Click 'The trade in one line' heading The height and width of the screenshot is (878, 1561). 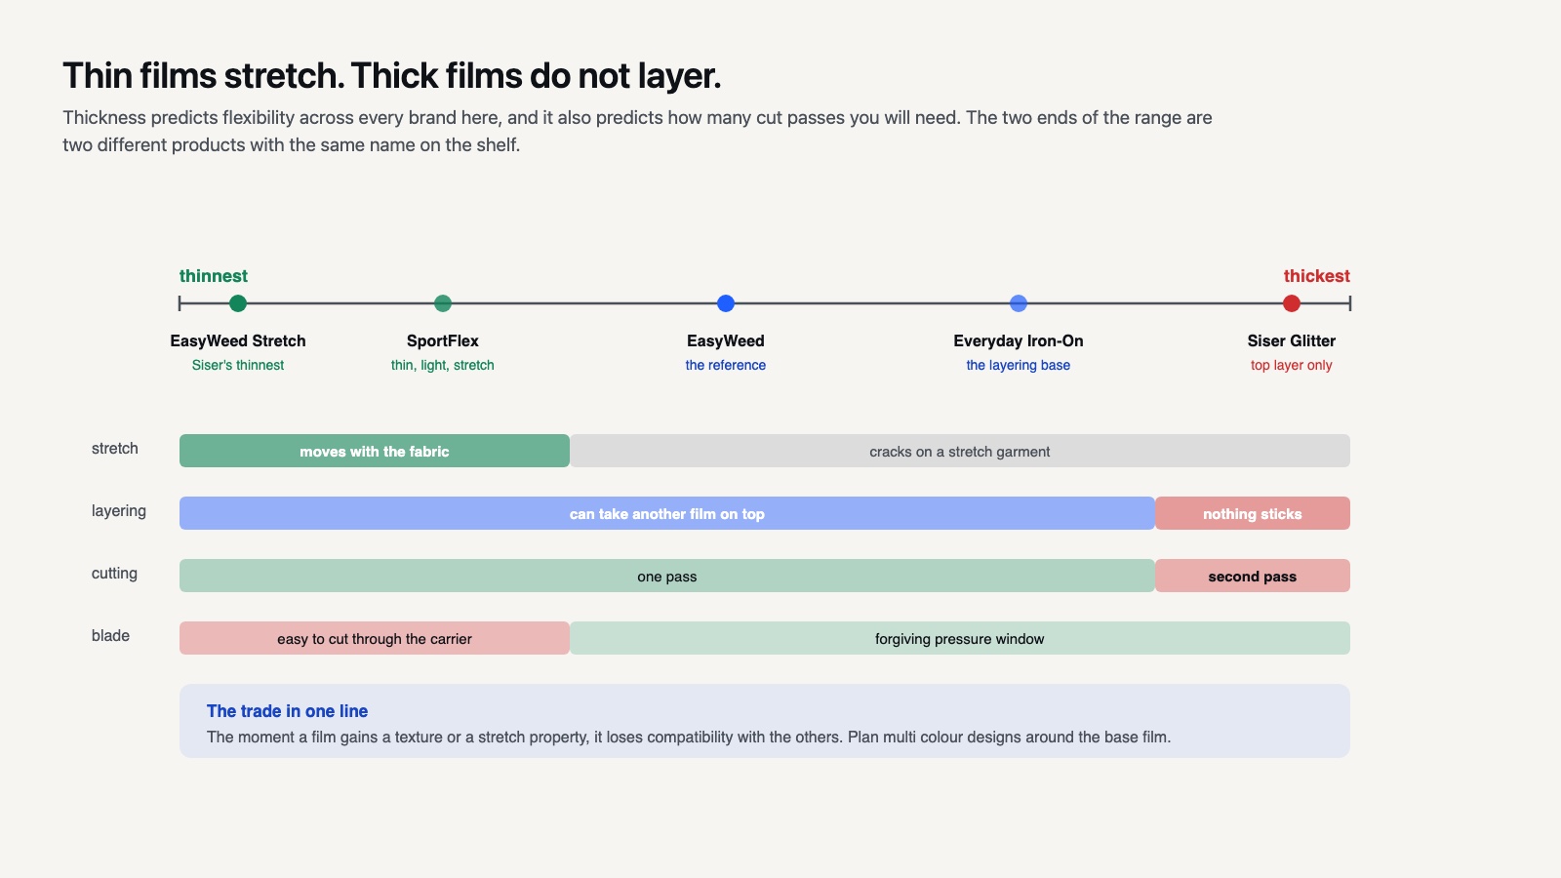tap(287, 711)
